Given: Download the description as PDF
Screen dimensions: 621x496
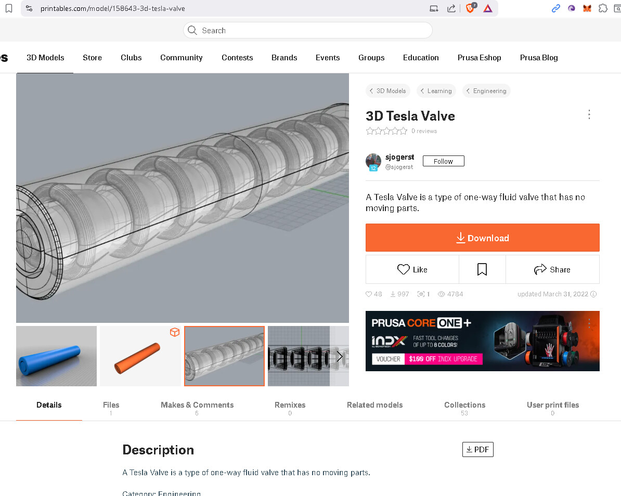Looking at the screenshot, I should 477,449.
